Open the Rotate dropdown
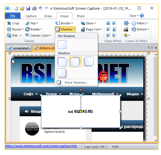Viewport: 161px width, 155px height. click(34, 29)
